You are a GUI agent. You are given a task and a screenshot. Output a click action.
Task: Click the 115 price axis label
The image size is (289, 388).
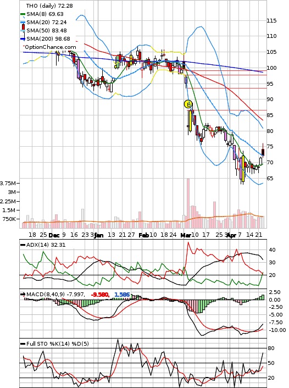(271, 20)
